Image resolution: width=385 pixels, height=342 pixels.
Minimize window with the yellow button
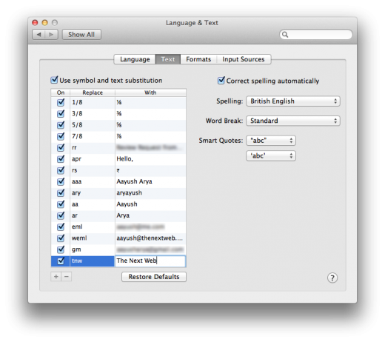pos(44,23)
